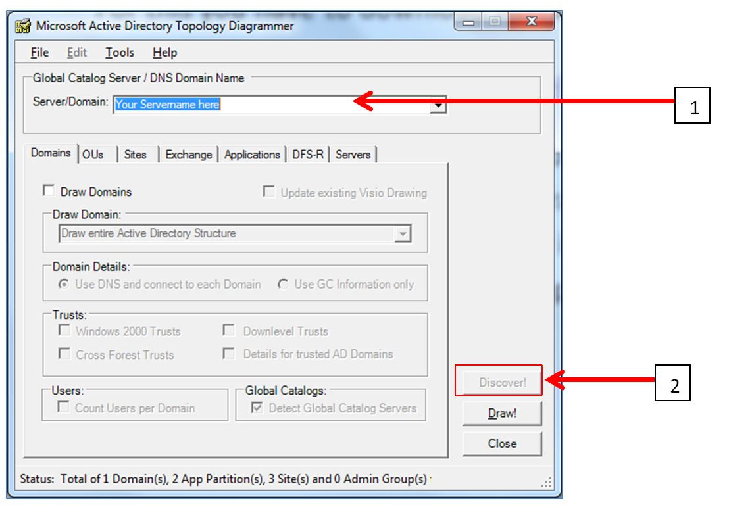This screenshot has height=505, width=752.
Task: Check Update existing Visio Drawing
Action: click(x=269, y=191)
